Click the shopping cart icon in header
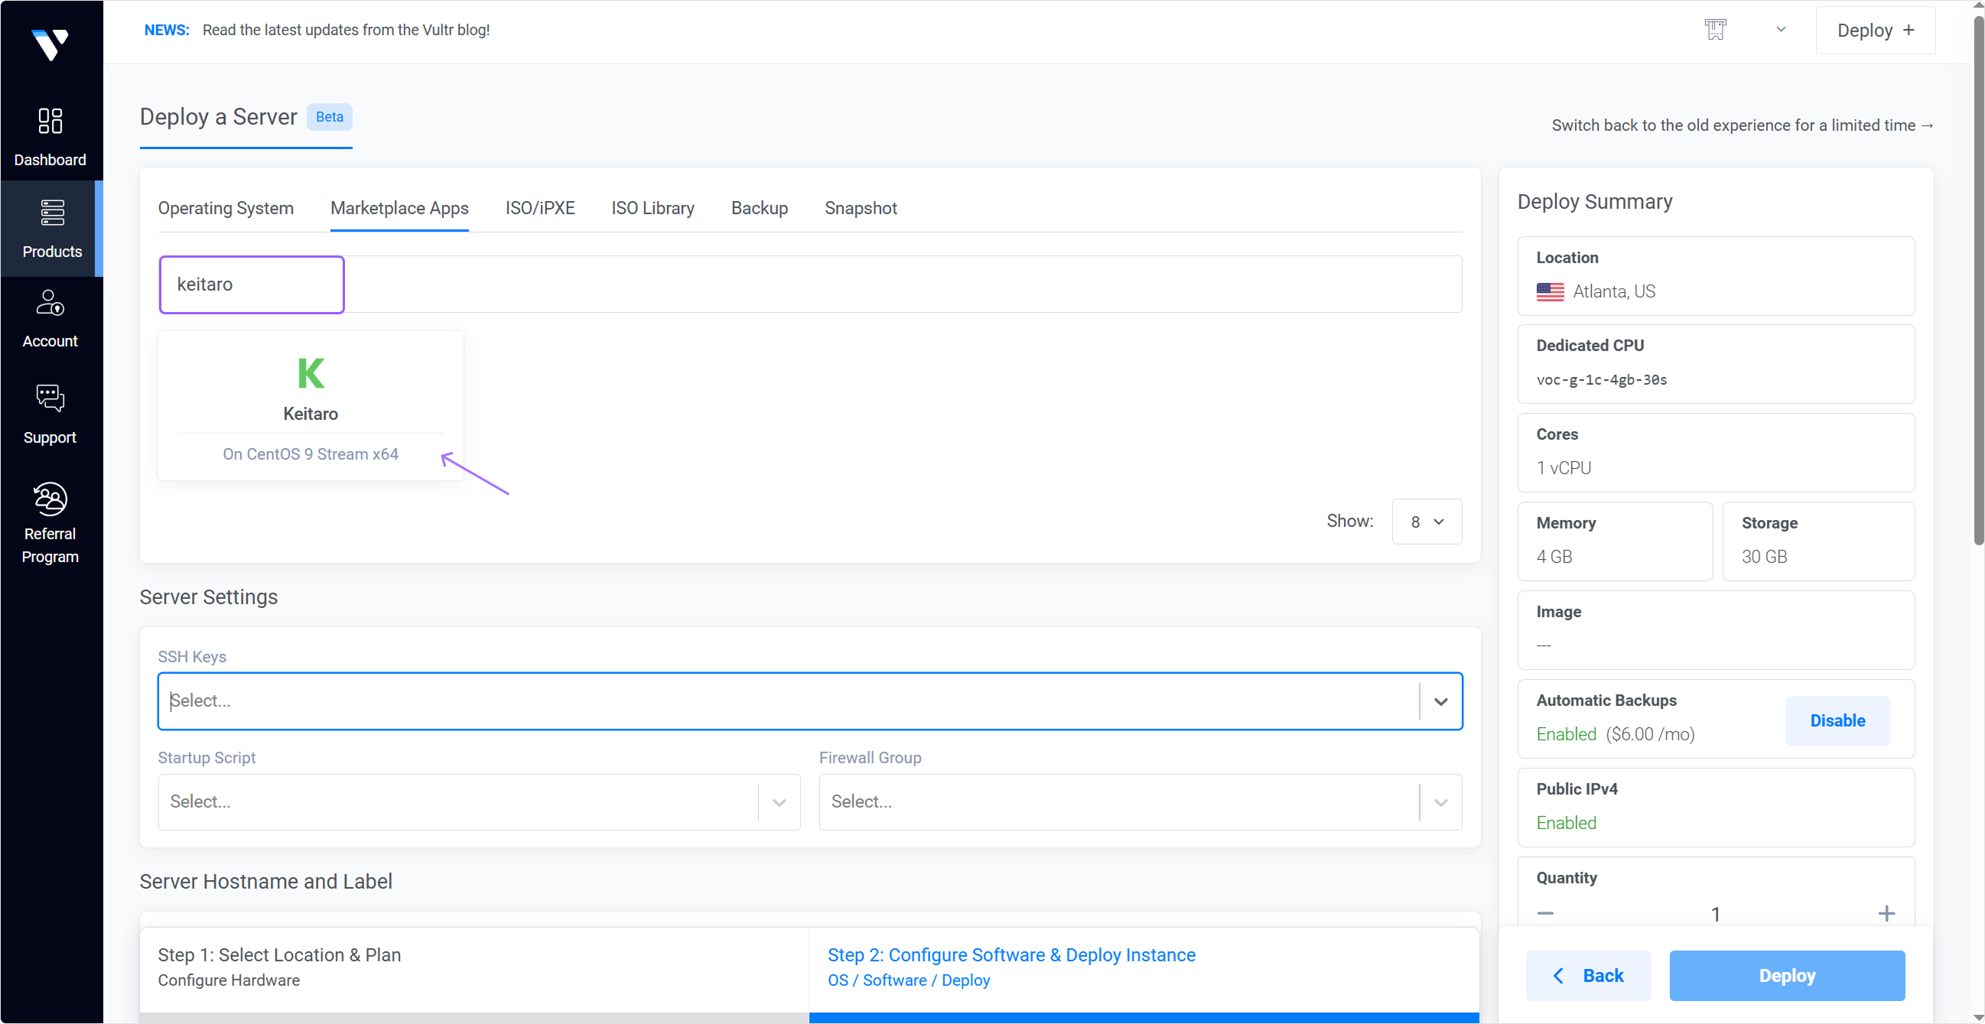The height and width of the screenshot is (1024, 1985). click(x=1715, y=30)
